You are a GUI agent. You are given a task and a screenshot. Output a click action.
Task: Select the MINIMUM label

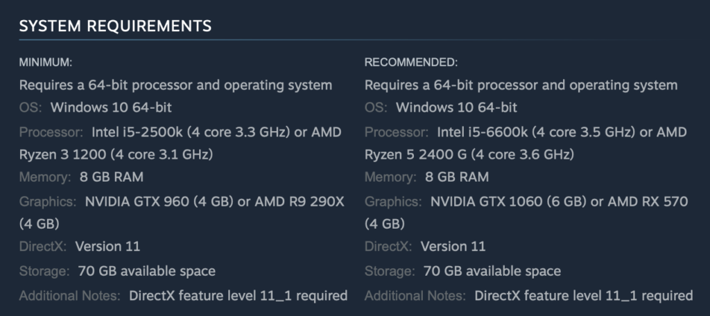pyautogui.click(x=45, y=62)
